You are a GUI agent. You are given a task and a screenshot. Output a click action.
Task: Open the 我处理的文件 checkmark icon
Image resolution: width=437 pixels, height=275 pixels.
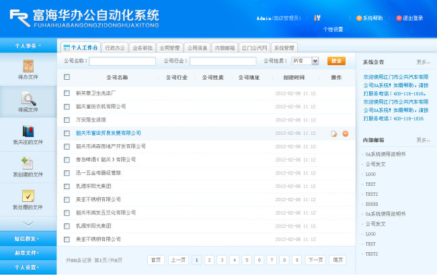pos(28,196)
